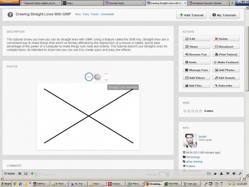
Task: Click the Add Photos button
Action: (226, 70)
